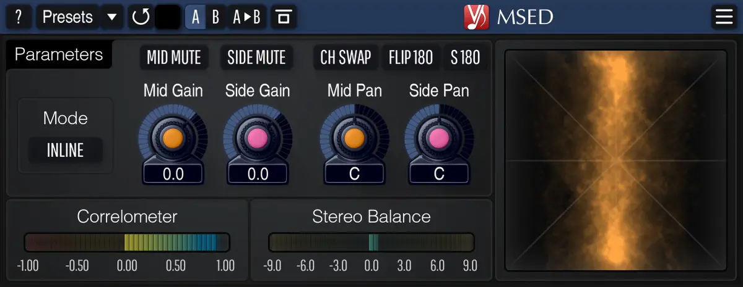Click the window size toggle icon
Viewport: 743px width, 287px height.
pos(284,17)
